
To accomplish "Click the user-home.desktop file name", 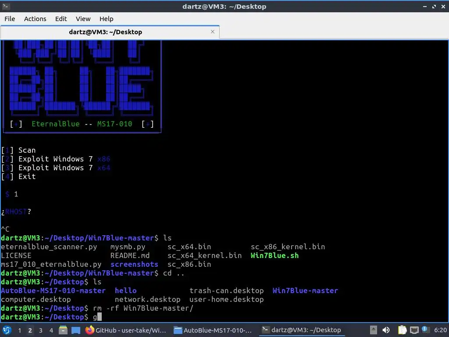I will (x=227, y=299).
